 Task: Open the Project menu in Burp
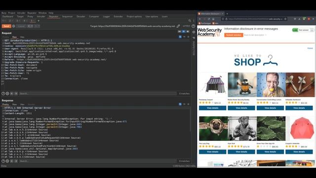click(x=11, y=13)
